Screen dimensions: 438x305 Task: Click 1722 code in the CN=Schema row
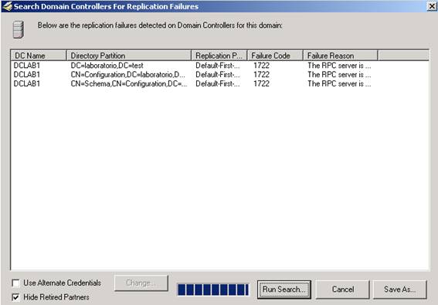point(261,83)
